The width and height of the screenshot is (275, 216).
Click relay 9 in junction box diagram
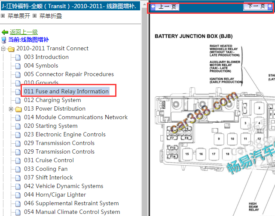(x=219, y=139)
